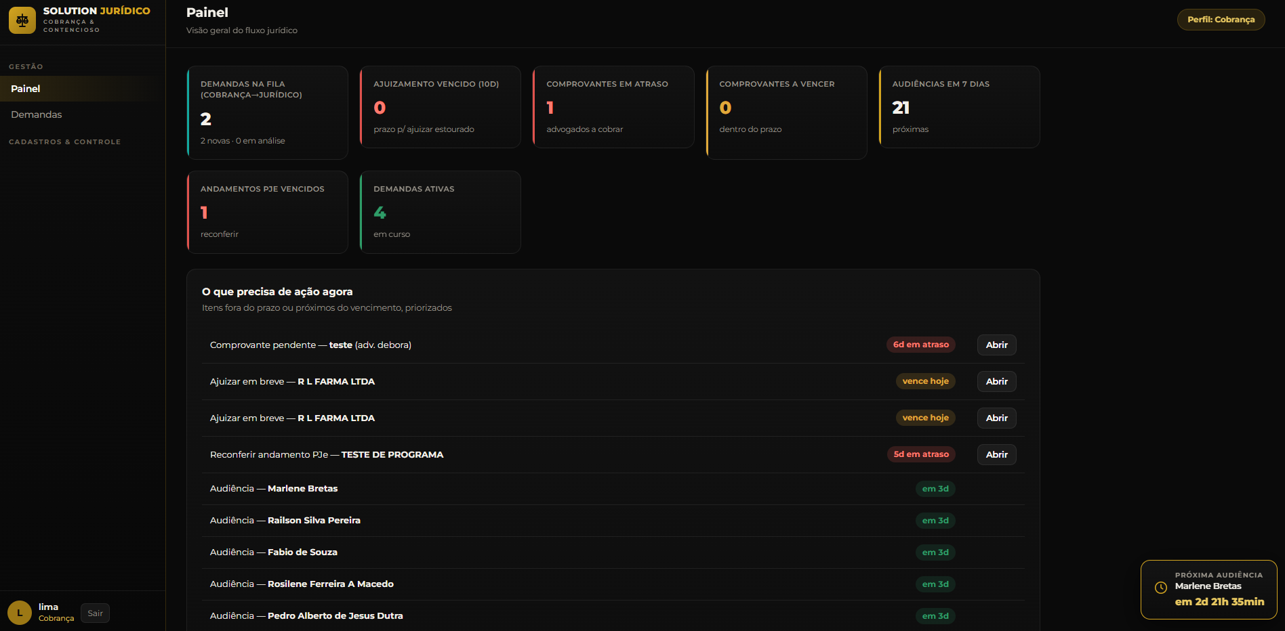The image size is (1285, 631).
Task: Click Audiência — Railson Silva Pereira row text
Action: 285,521
